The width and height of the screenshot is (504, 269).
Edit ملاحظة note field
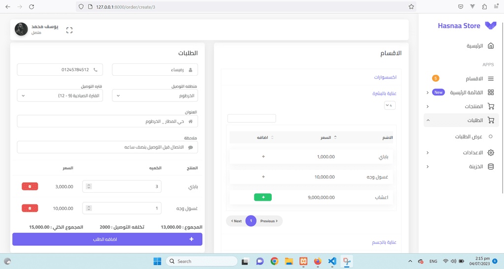pos(107,148)
